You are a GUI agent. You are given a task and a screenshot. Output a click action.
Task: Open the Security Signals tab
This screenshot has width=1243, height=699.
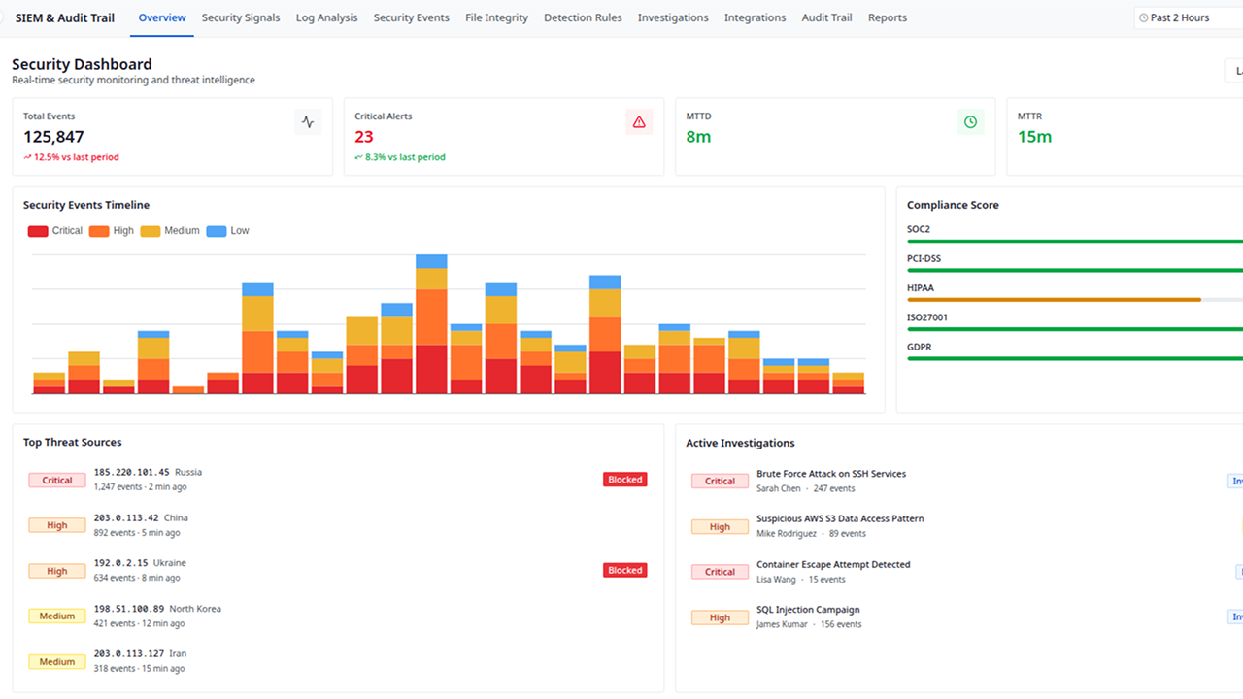pyautogui.click(x=241, y=17)
